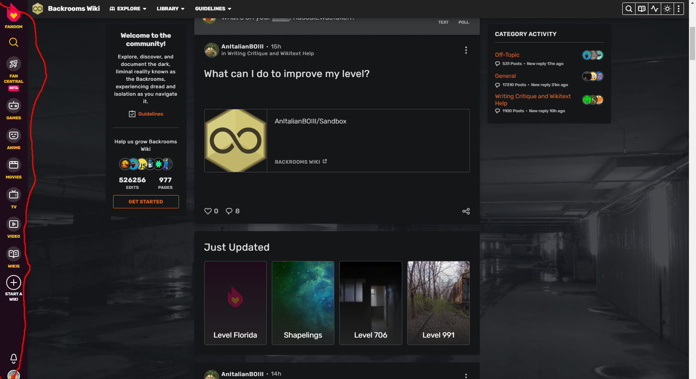Open the AnItalianBOIII/Sandbox link card
696x379 pixels.
(337, 140)
